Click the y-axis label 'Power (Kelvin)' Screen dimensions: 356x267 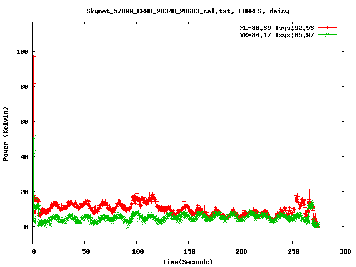(6, 134)
